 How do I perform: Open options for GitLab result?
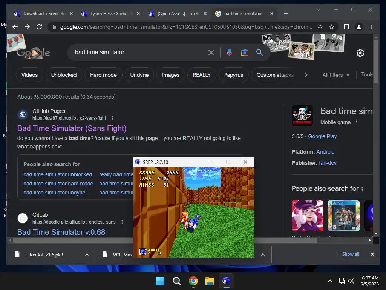[122, 222]
